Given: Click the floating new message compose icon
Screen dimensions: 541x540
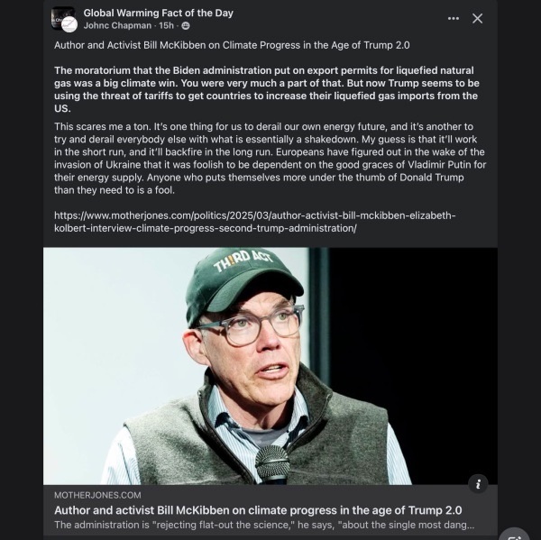Looking at the screenshot, I should (x=517, y=534).
